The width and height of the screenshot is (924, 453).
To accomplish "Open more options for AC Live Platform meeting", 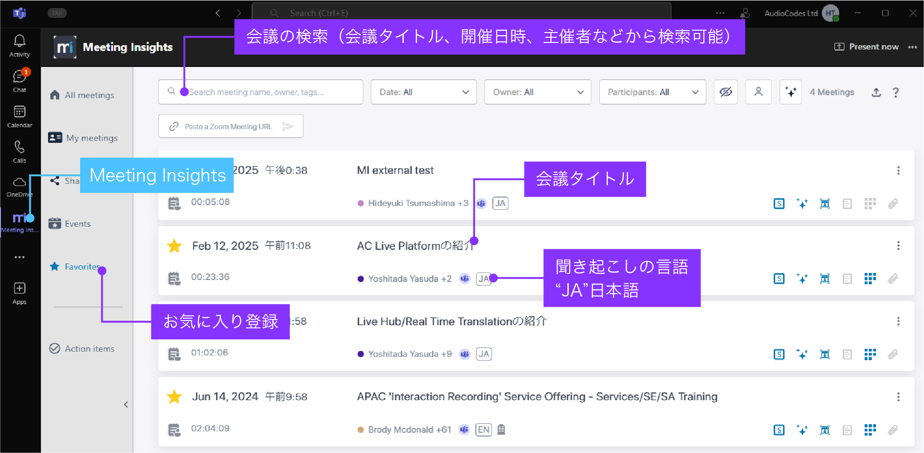I will [898, 246].
